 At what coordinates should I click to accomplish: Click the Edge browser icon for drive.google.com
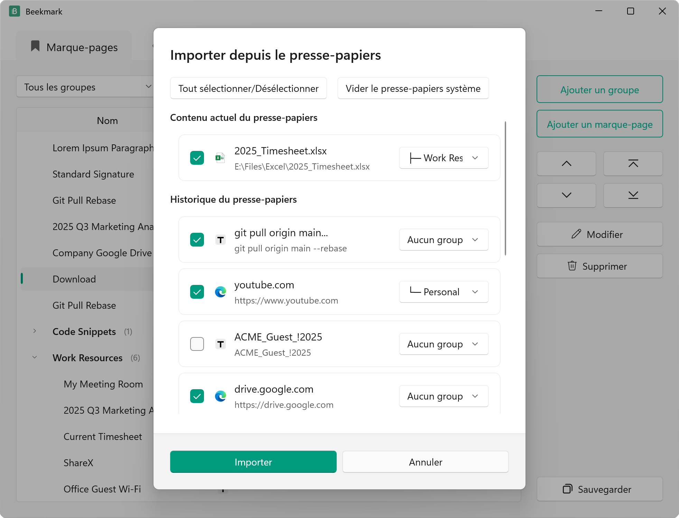point(221,396)
